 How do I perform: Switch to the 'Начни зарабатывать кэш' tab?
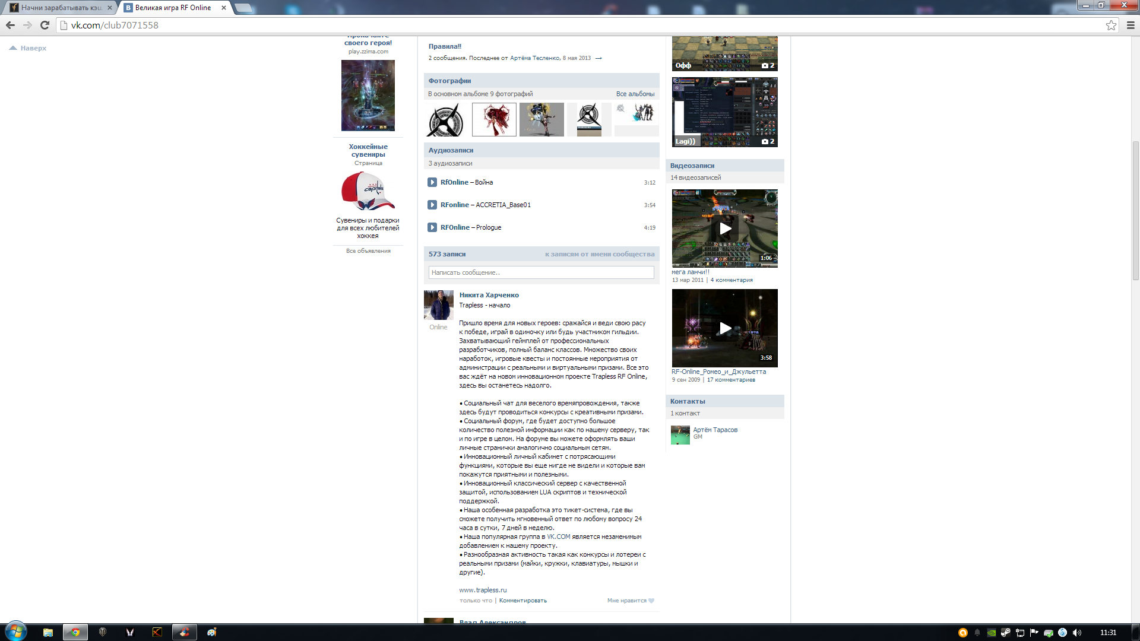pyautogui.click(x=61, y=8)
